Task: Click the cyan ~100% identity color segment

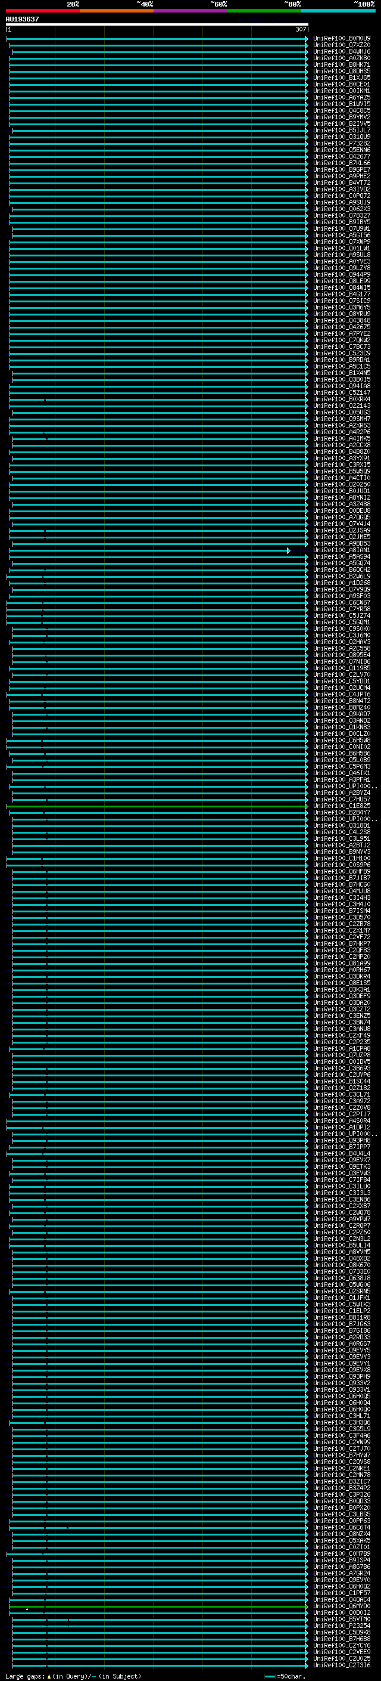Action: coord(338,11)
